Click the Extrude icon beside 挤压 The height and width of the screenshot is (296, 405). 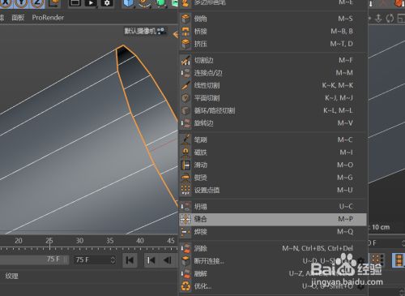[185, 44]
